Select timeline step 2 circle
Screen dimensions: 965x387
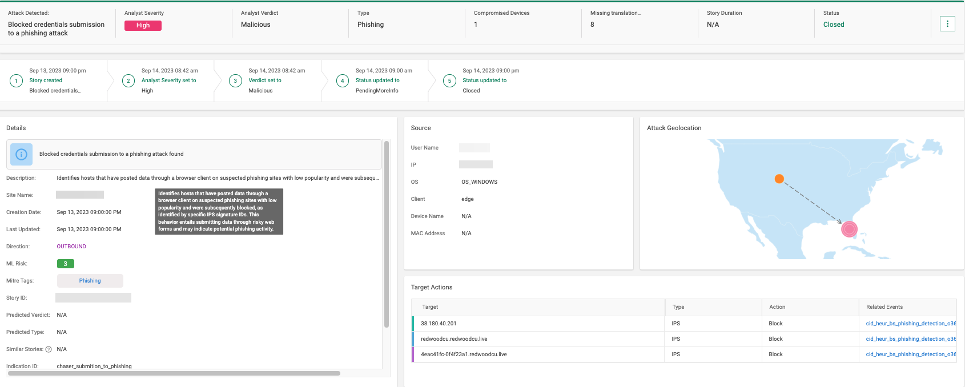pos(128,81)
